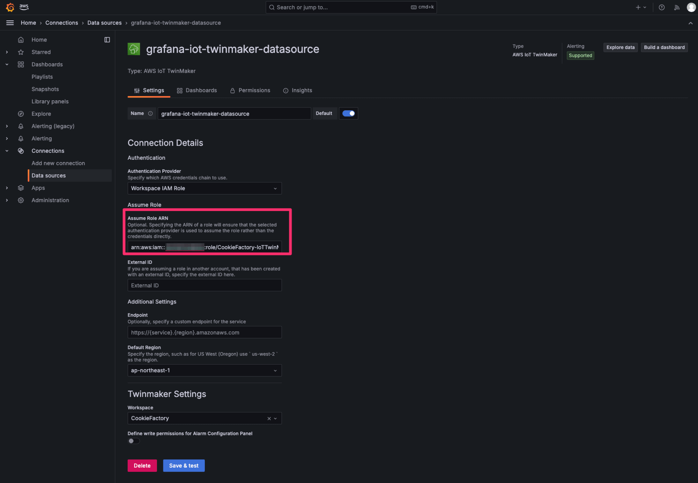Click the info icon beside Name
Screen dimensions: 698x483
click(x=150, y=114)
